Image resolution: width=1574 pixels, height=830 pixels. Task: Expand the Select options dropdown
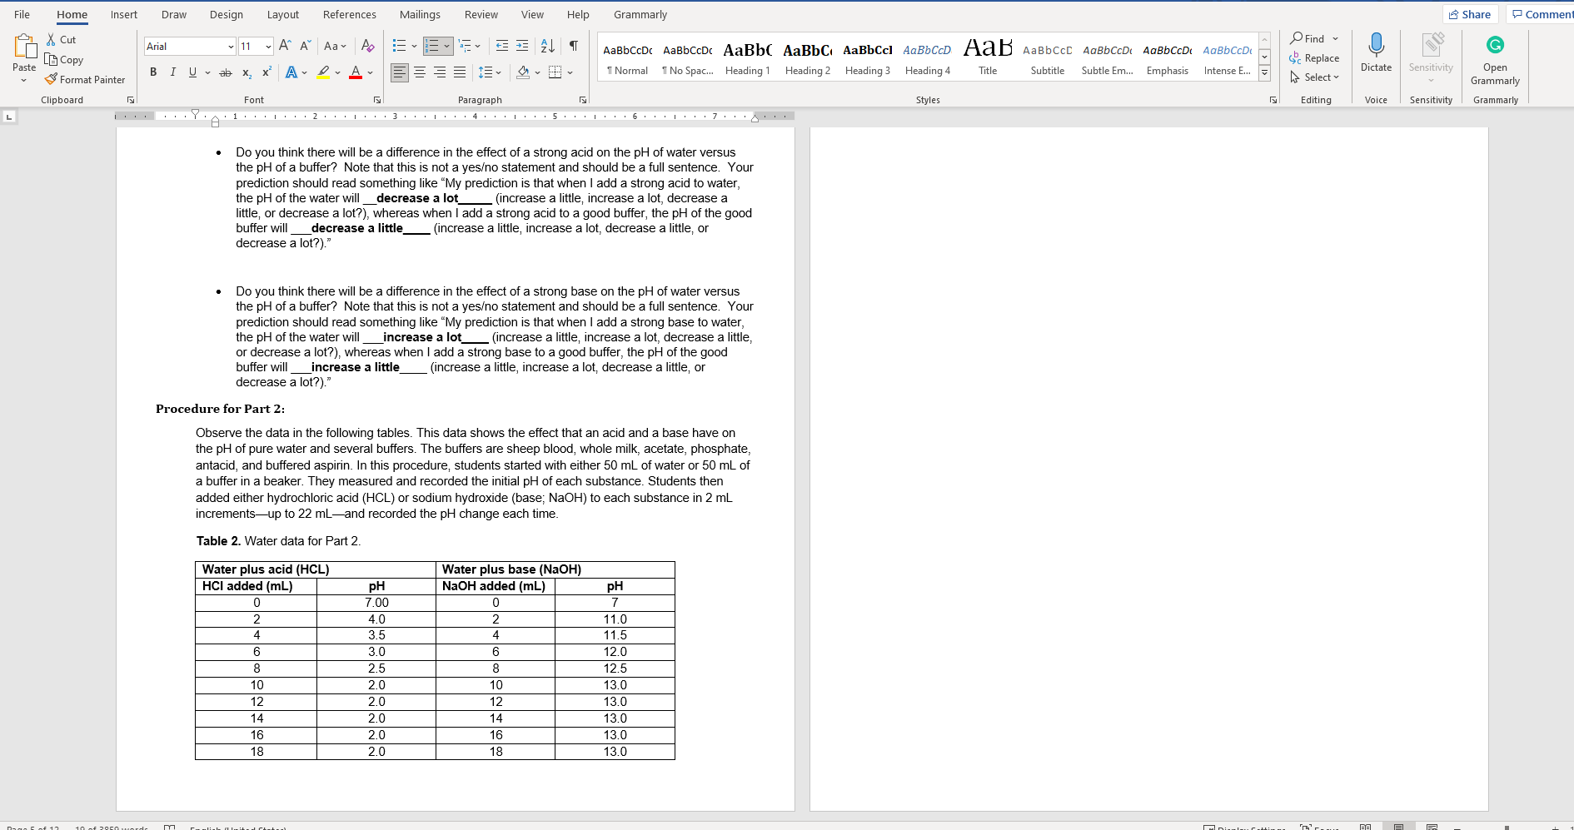pyautogui.click(x=1316, y=77)
